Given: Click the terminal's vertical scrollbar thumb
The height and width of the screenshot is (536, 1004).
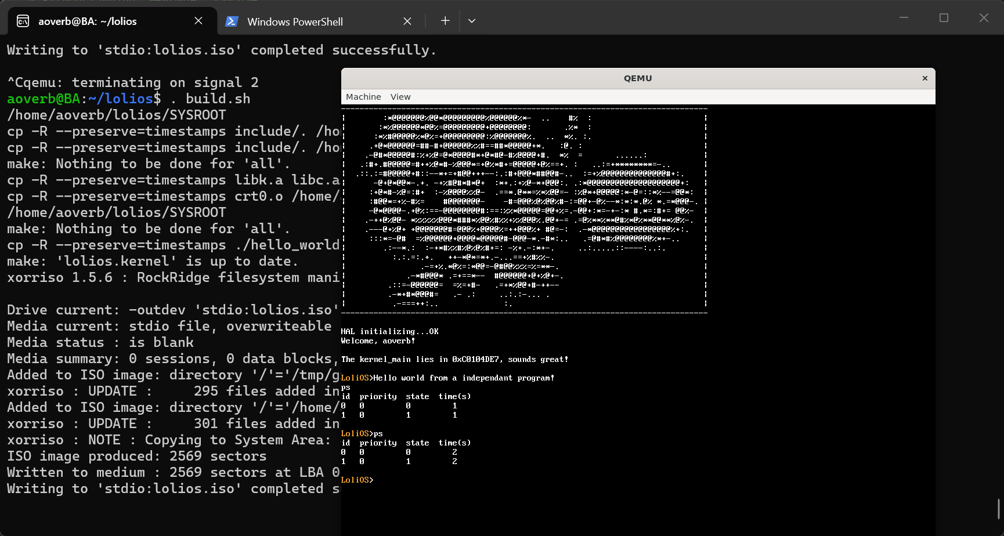Looking at the screenshot, I should (999, 509).
